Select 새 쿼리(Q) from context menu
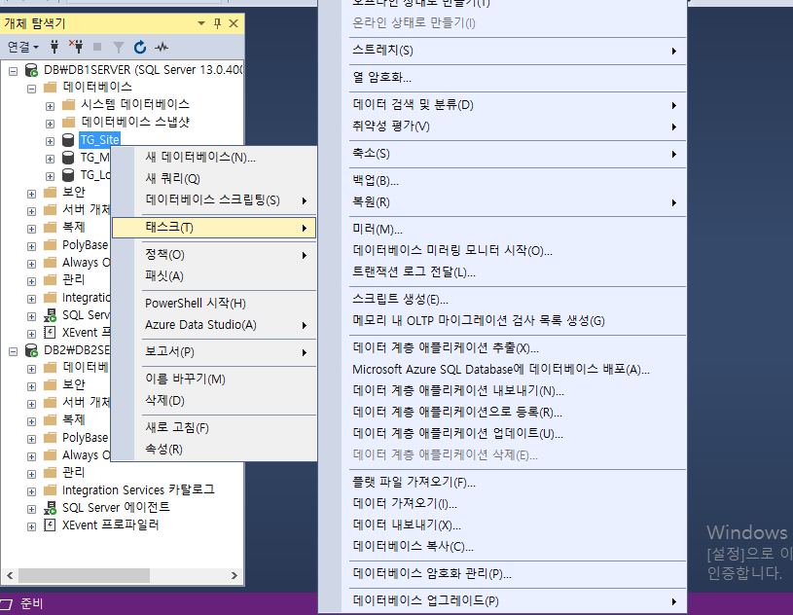Screen dimensions: 793x615 click(214, 178)
